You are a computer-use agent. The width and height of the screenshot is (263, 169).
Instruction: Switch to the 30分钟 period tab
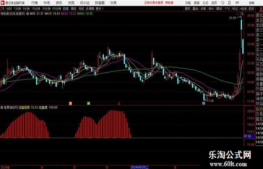[46, 9]
